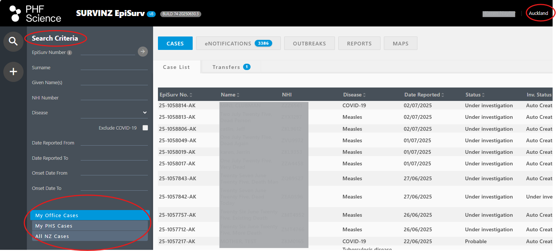Click the Transfers count badge
This screenshot has width=556, height=251.
[x=246, y=67]
